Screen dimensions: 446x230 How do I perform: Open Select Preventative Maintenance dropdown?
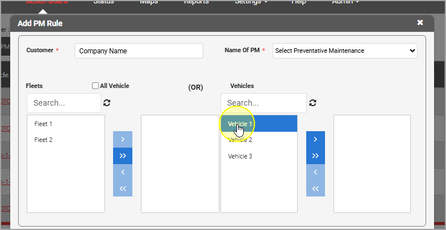pos(345,51)
